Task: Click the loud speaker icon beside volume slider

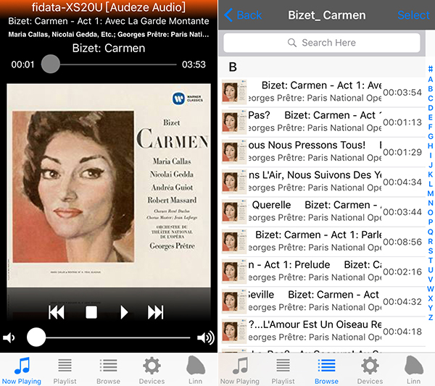Action: tap(206, 337)
